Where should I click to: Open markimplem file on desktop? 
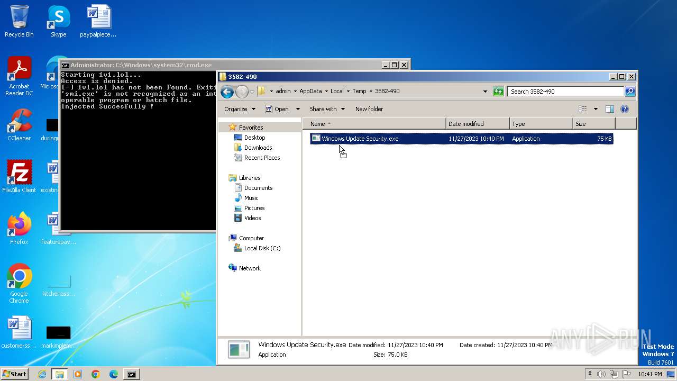coord(59,337)
